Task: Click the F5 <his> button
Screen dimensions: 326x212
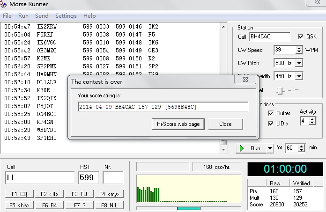Action: tap(19, 205)
